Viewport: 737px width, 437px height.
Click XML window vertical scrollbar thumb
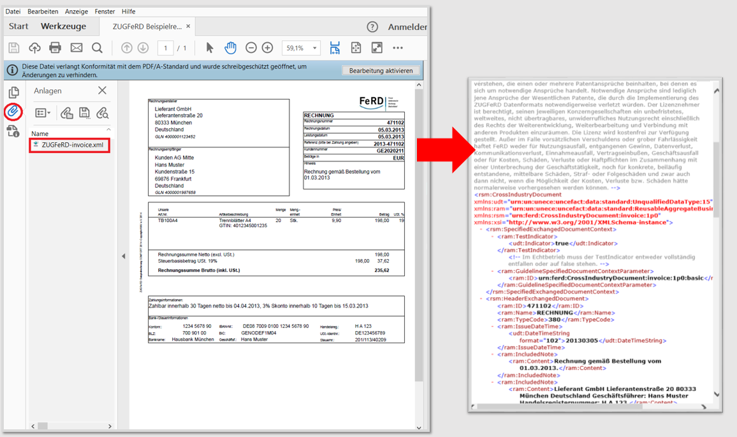point(717,179)
